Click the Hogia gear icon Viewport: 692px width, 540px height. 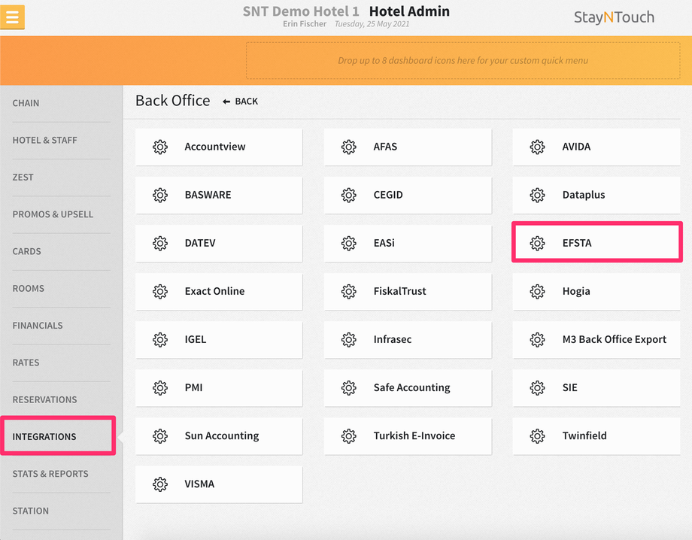[x=537, y=291]
